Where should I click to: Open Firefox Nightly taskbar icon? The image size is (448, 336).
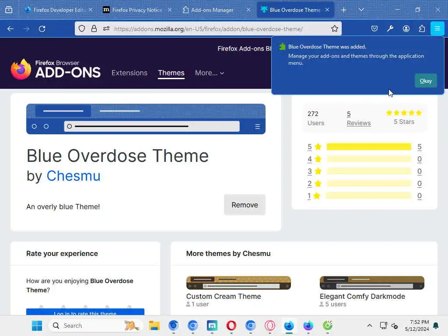(x=308, y=325)
